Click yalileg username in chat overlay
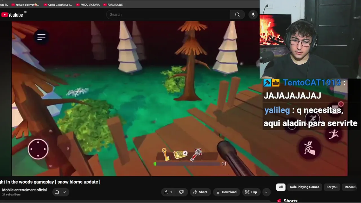Screen dimensions: 361x203 click(277, 110)
